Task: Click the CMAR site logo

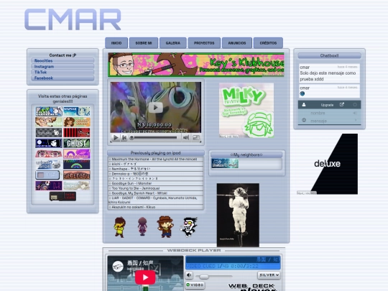Action: pos(73,19)
